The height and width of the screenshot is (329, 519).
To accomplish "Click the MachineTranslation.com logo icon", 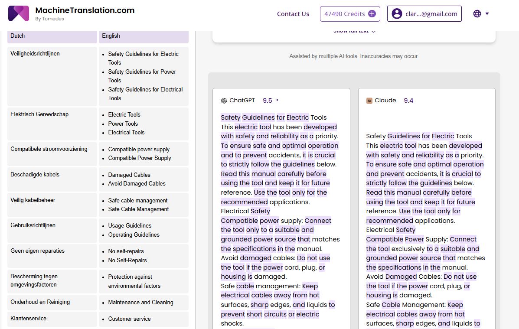I will [19, 13].
